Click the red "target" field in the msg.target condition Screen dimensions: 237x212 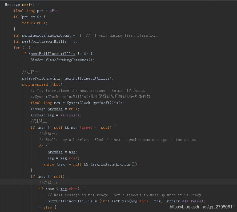pos(86,128)
